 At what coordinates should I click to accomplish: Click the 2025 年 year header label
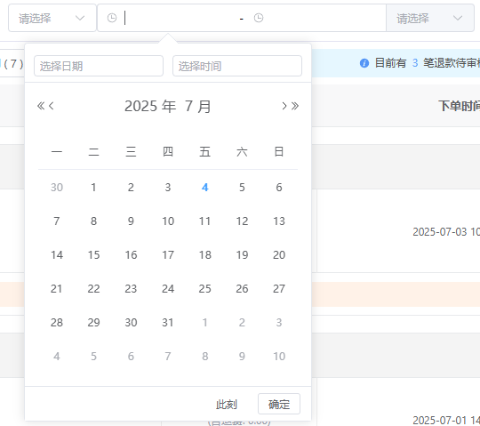pyautogui.click(x=150, y=106)
